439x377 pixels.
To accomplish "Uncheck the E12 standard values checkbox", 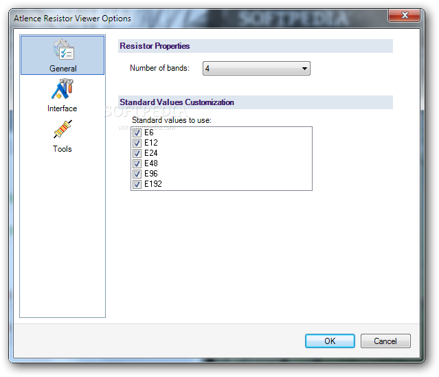I will point(137,143).
